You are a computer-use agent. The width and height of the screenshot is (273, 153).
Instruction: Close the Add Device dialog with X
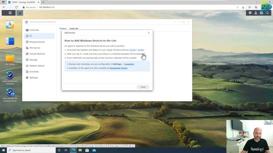[149, 33]
